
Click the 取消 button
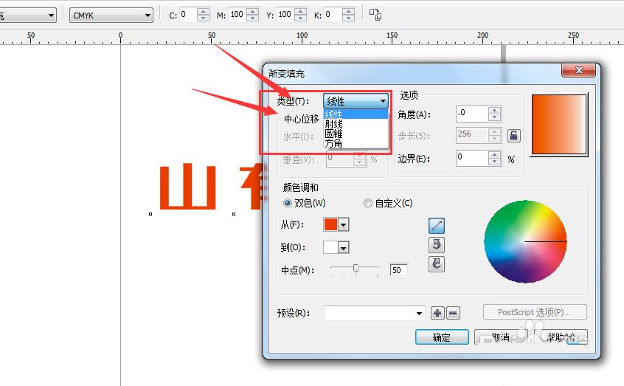501,337
